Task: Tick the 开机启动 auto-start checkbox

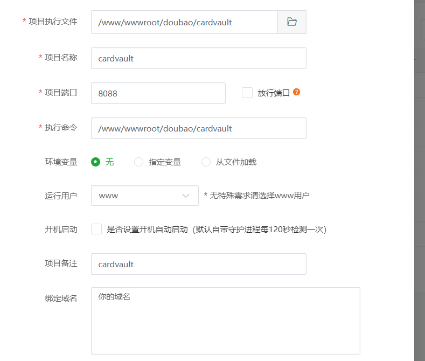Action: 96,229
